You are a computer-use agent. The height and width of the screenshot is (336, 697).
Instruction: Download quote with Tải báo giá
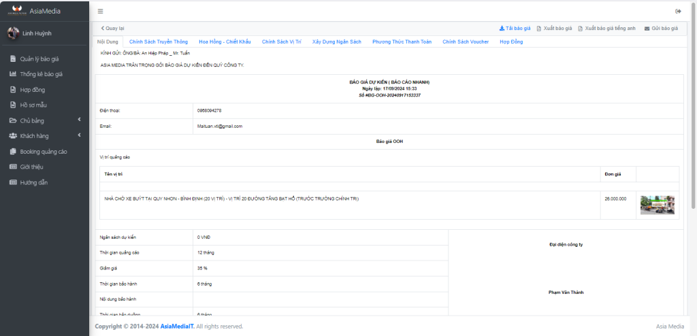pyautogui.click(x=515, y=29)
